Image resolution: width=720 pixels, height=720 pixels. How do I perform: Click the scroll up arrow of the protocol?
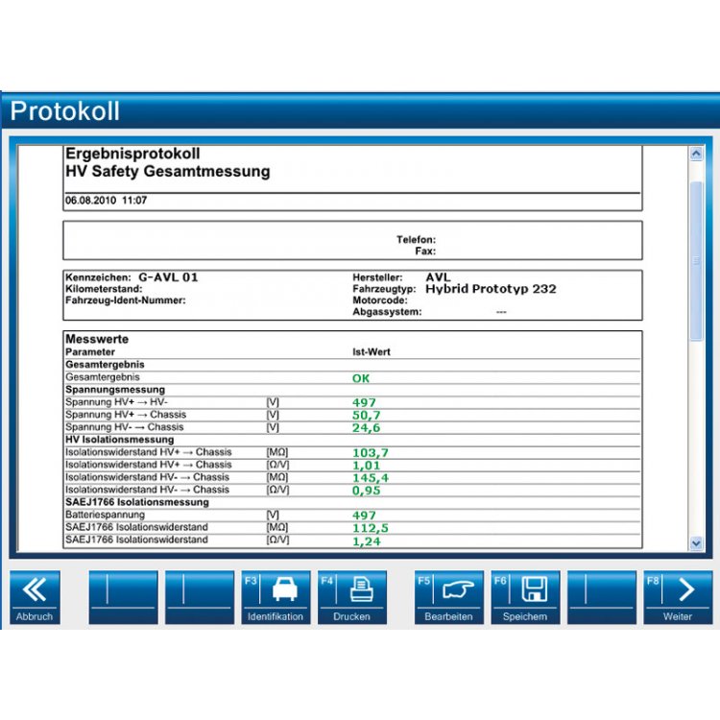pos(696,154)
